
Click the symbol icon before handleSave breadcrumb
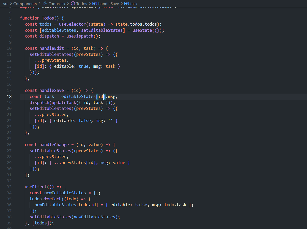click(94, 4)
